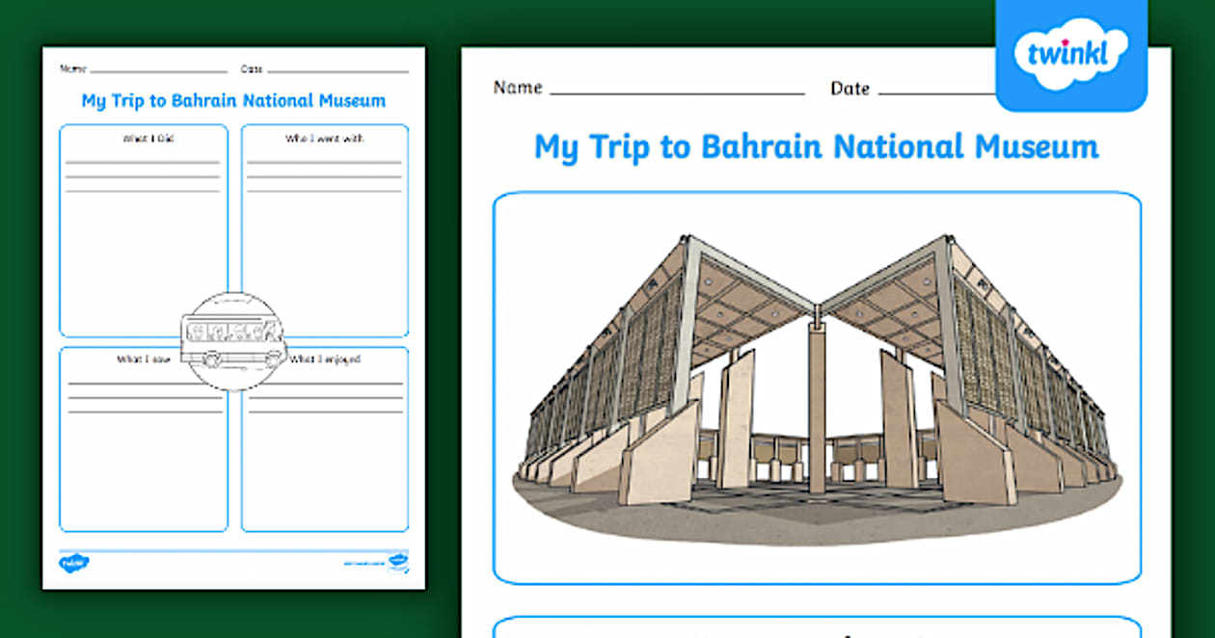
Task: Click the large 'My Trip to Bahrain National Museum' heading
Action: (x=817, y=146)
